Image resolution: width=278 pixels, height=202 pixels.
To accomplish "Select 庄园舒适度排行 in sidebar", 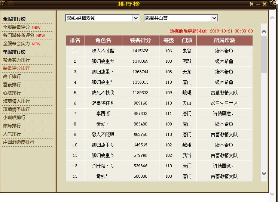I will pos(19,142).
